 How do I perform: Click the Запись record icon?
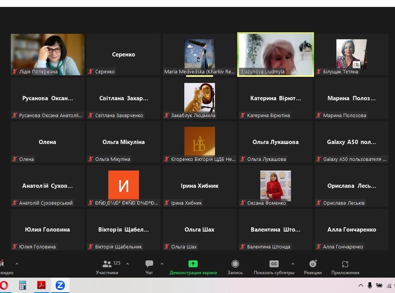point(235,267)
